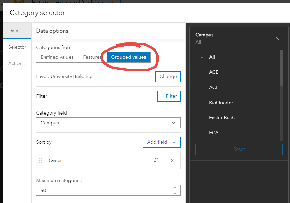Image resolution: width=290 pixels, height=203 pixels.
Task: Collapse the Campus selector using its chevron
Action: pos(278,38)
